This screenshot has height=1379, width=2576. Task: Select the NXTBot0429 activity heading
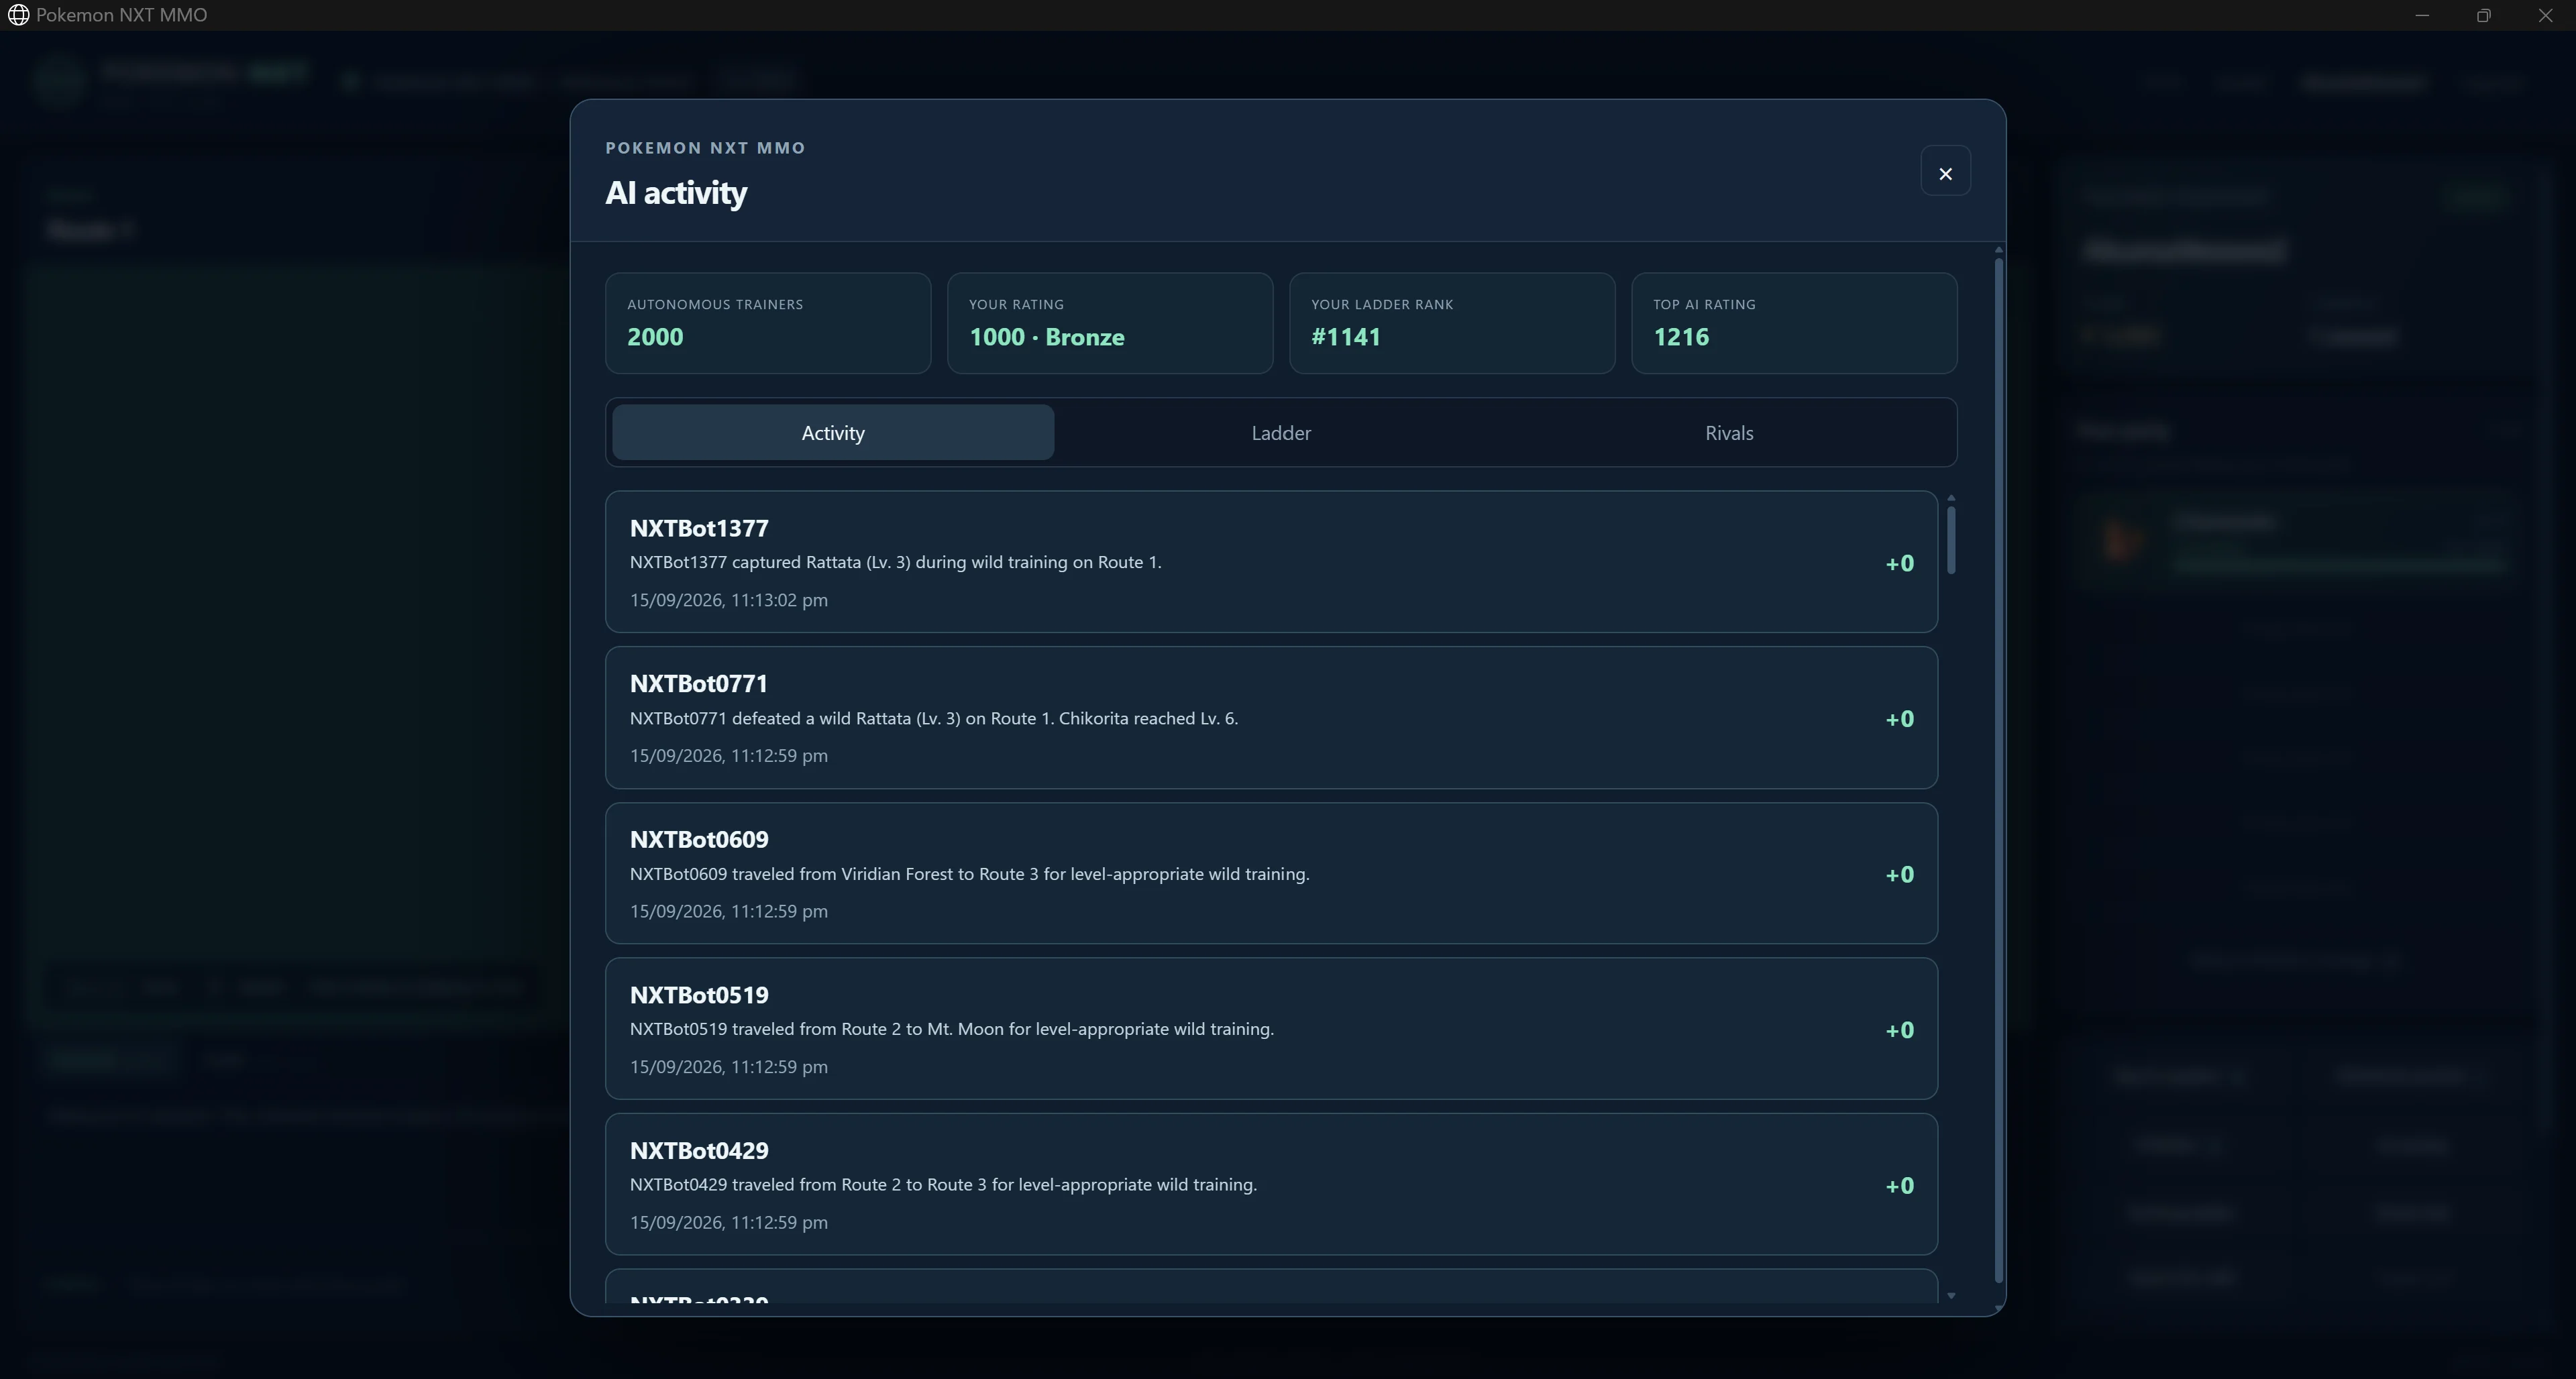point(699,1151)
